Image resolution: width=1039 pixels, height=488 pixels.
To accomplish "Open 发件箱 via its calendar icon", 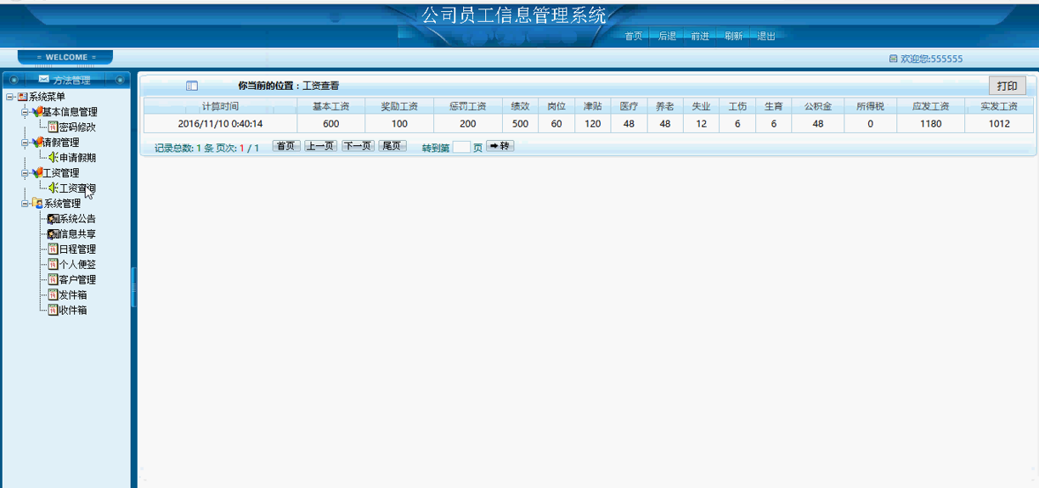I will [x=53, y=295].
